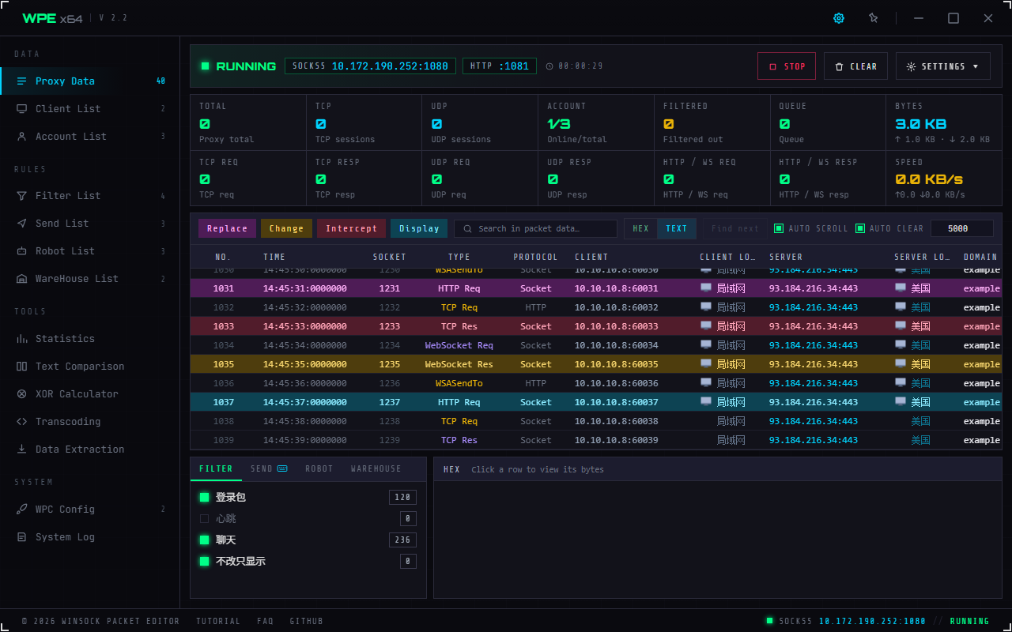Disable the 聊天 filter checkbox
The height and width of the screenshot is (632, 1012).
coord(204,540)
